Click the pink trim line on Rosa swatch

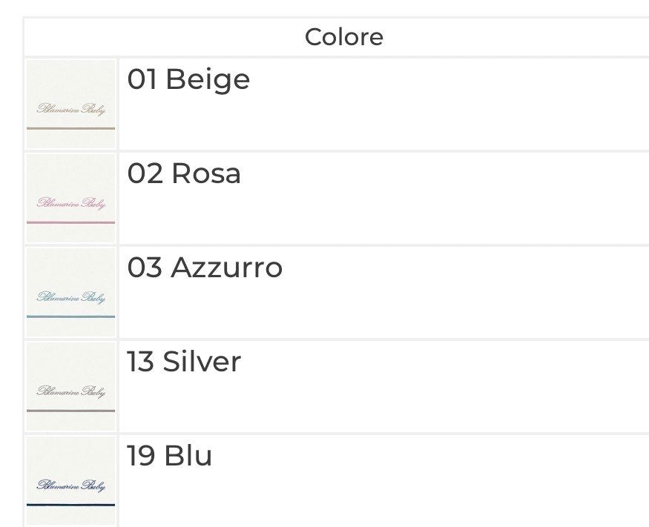click(71, 222)
